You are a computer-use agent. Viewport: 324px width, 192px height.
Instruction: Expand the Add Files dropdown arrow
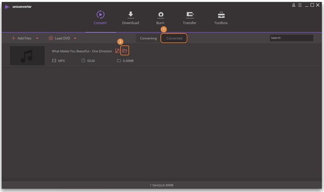pyautogui.click(x=37, y=38)
